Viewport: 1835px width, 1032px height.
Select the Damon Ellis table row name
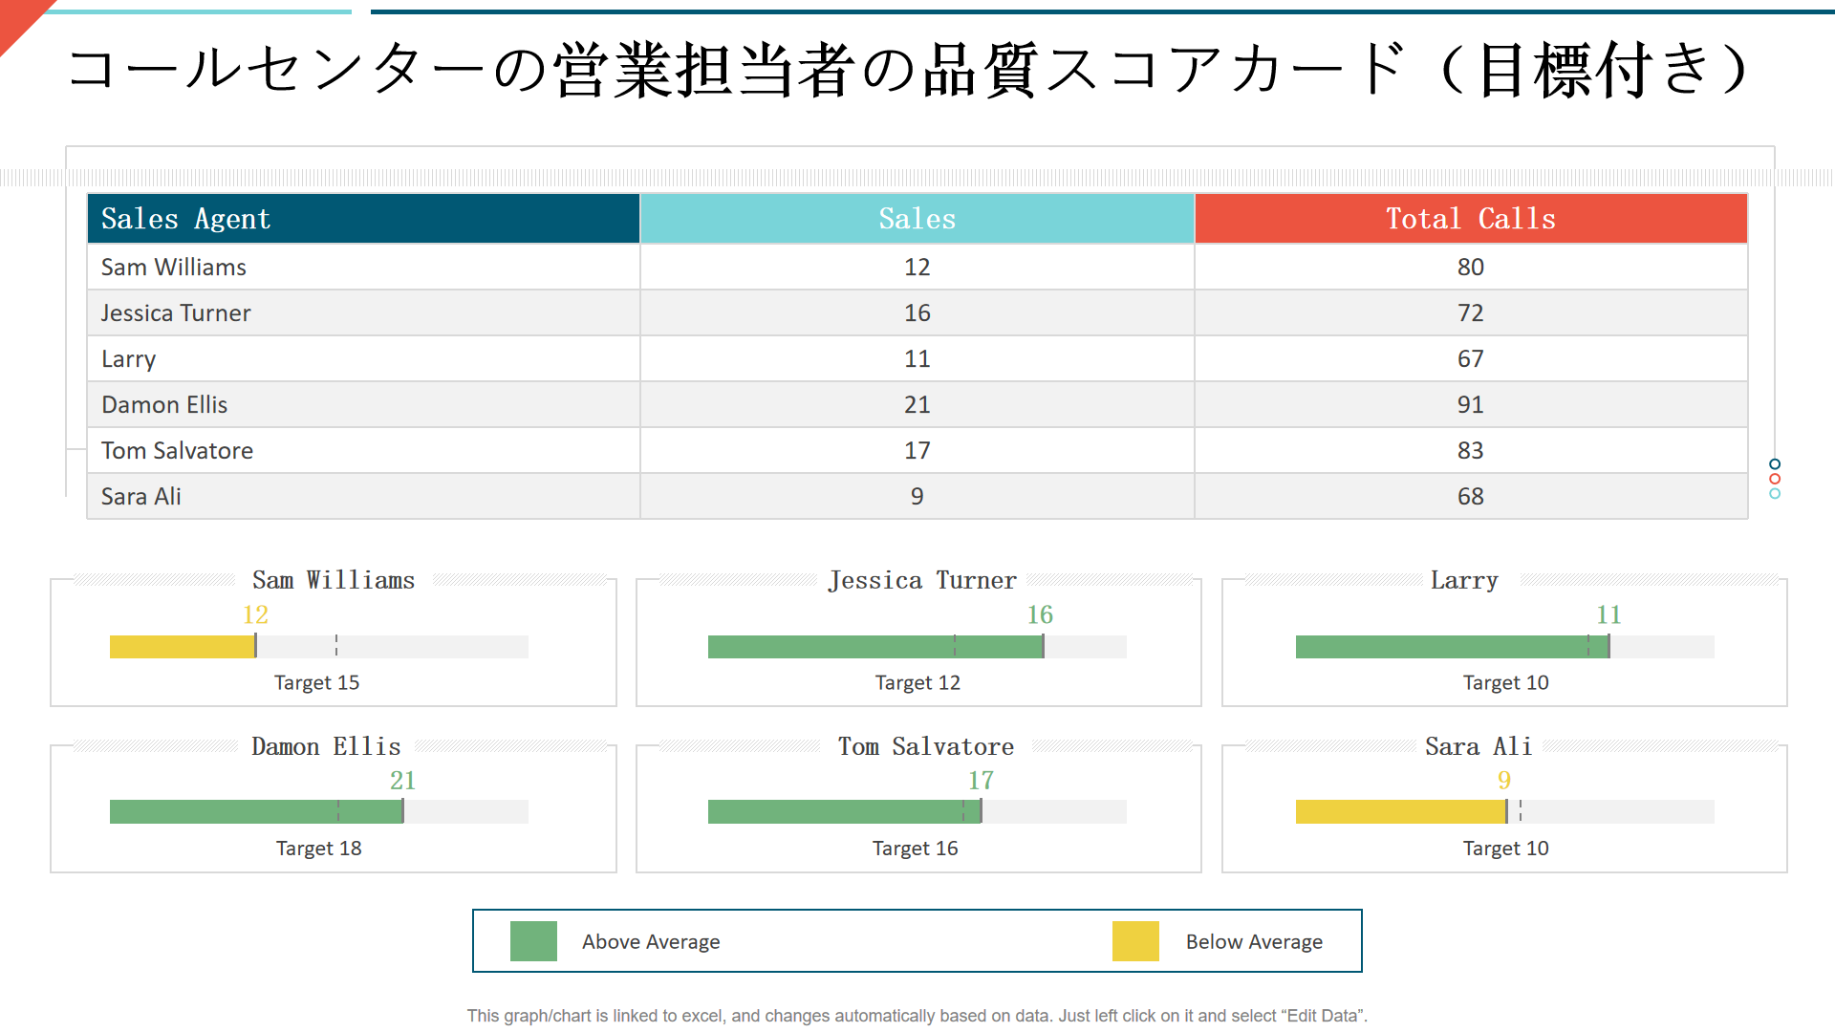tap(164, 405)
